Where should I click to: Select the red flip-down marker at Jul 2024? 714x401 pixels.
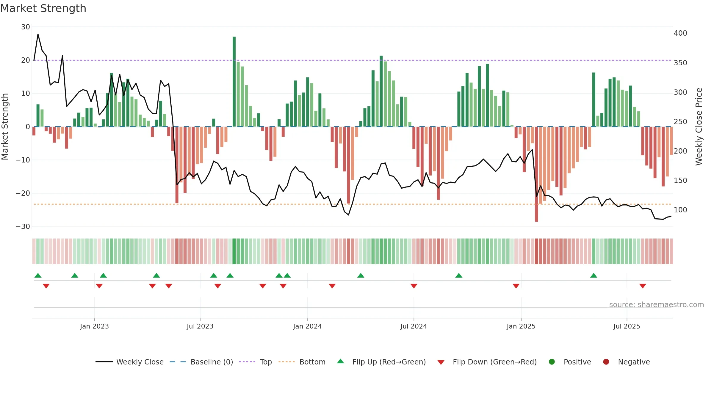[x=414, y=286]
